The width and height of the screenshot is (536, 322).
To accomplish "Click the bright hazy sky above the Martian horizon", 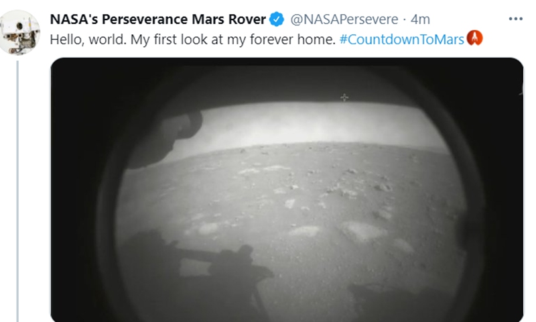I will (x=308, y=125).
